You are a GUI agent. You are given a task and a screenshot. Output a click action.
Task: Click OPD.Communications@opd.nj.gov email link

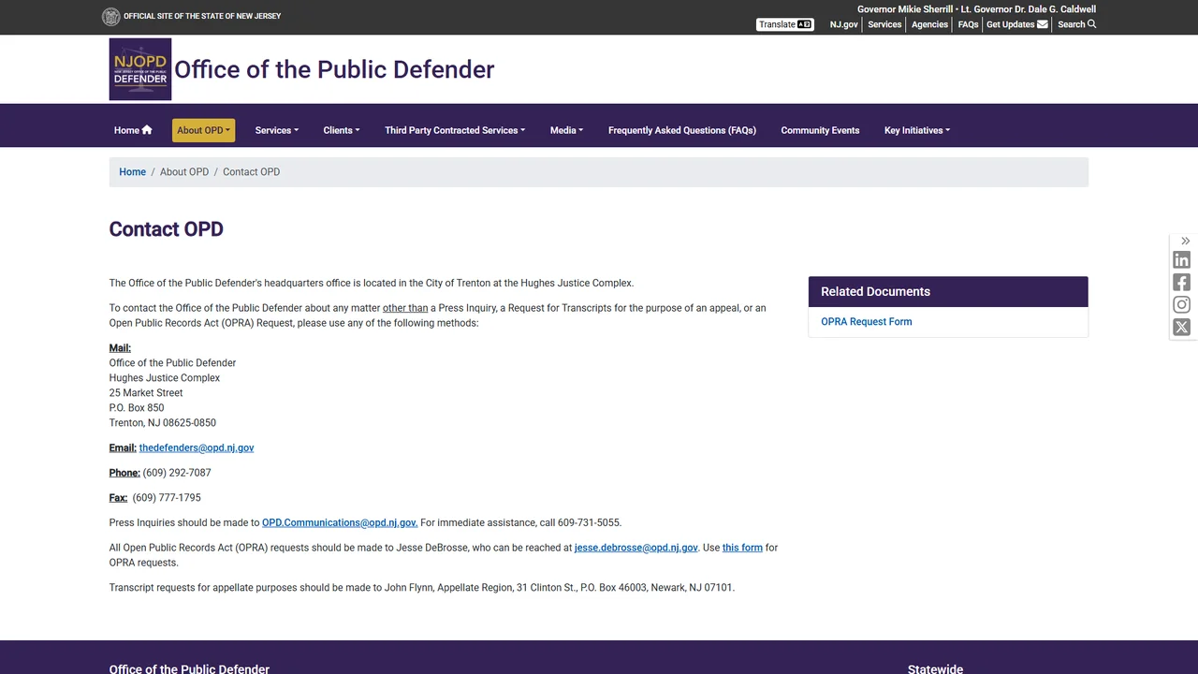tap(340, 523)
